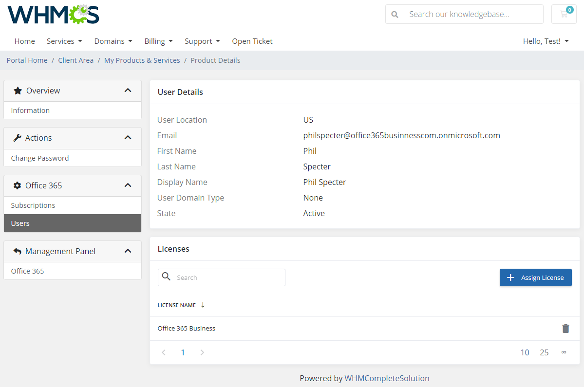This screenshot has width=584, height=387.
Task: Click the Display Name value Phil Specter
Action: pos(324,183)
